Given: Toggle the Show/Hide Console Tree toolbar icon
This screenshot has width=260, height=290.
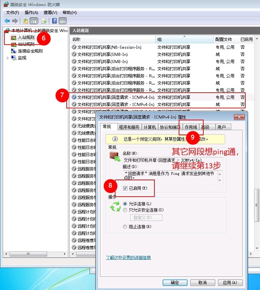Looking at the screenshot, I should [x=34, y=21].
